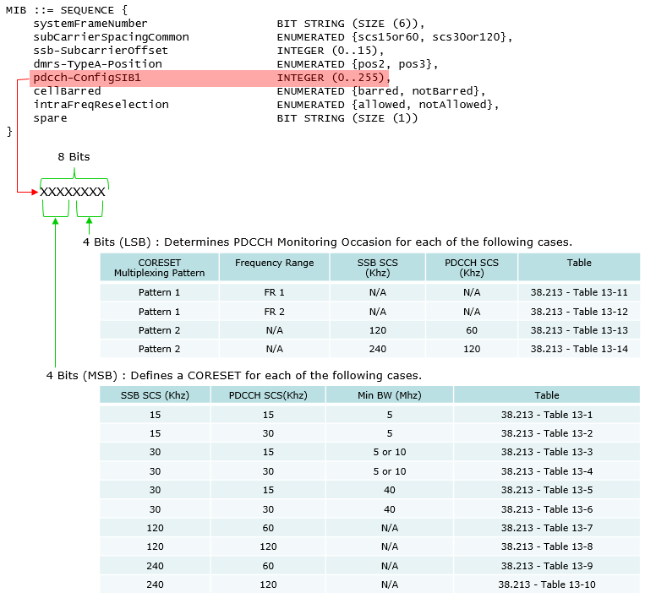Select 38.213 - Table 13-8 cell
645x598 pixels.
point(547,546)
